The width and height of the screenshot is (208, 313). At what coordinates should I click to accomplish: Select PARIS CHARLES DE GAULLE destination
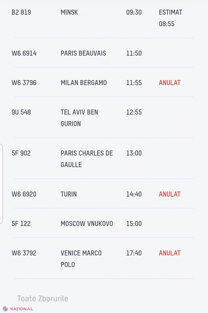(87, 159)
